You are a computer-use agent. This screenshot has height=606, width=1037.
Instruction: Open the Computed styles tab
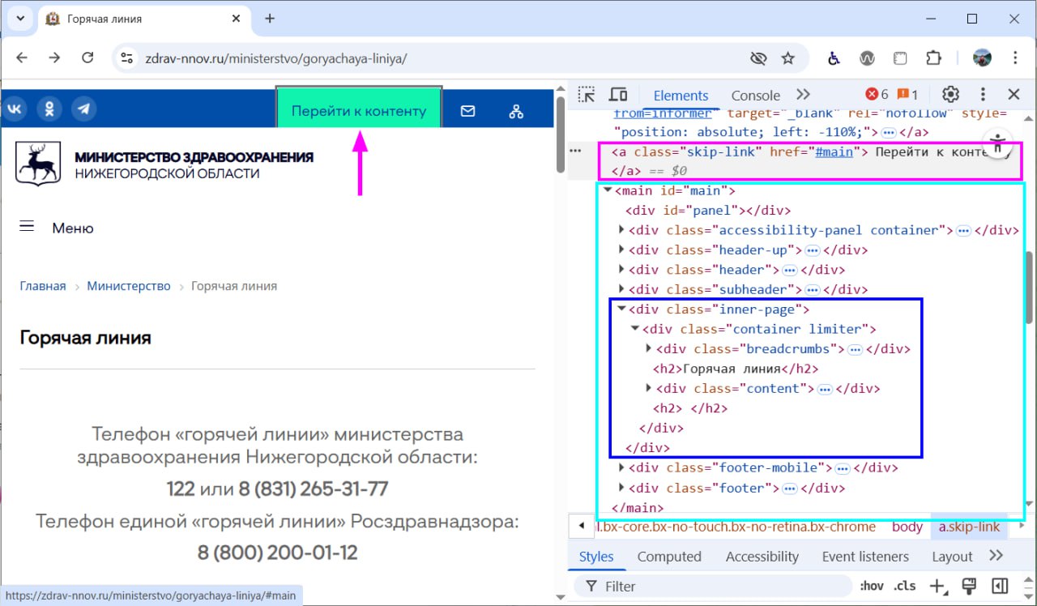pos(669,557)
